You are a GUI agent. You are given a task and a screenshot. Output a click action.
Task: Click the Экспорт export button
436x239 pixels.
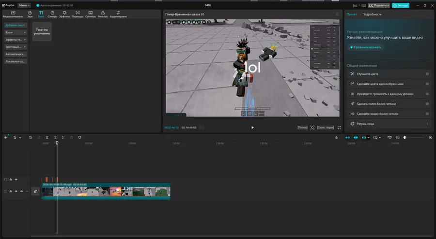pyautogui.click(x=401, y=5)
